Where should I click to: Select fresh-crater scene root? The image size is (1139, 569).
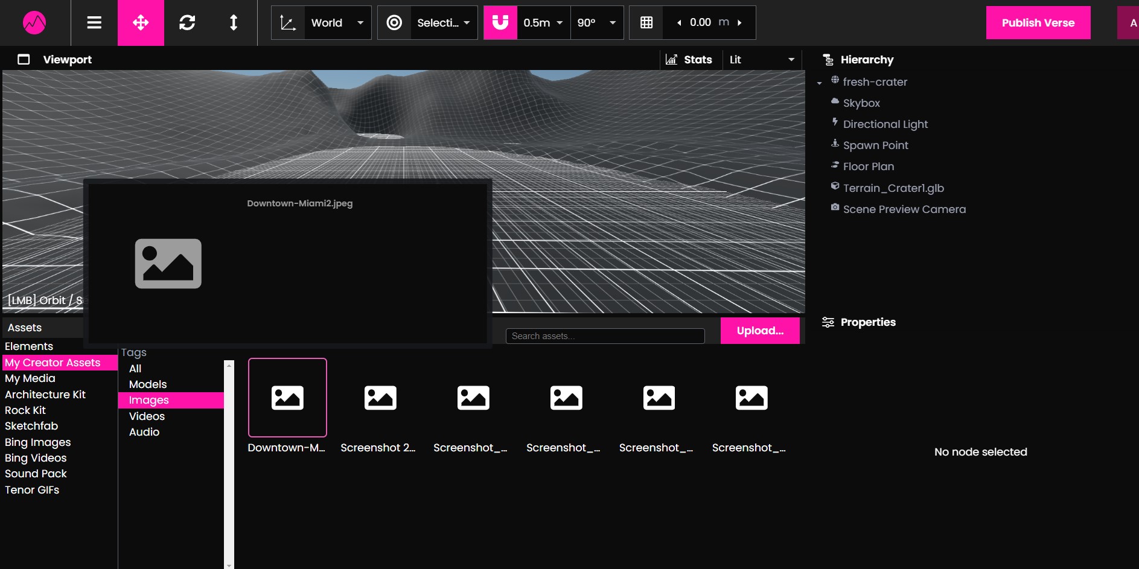875,81
